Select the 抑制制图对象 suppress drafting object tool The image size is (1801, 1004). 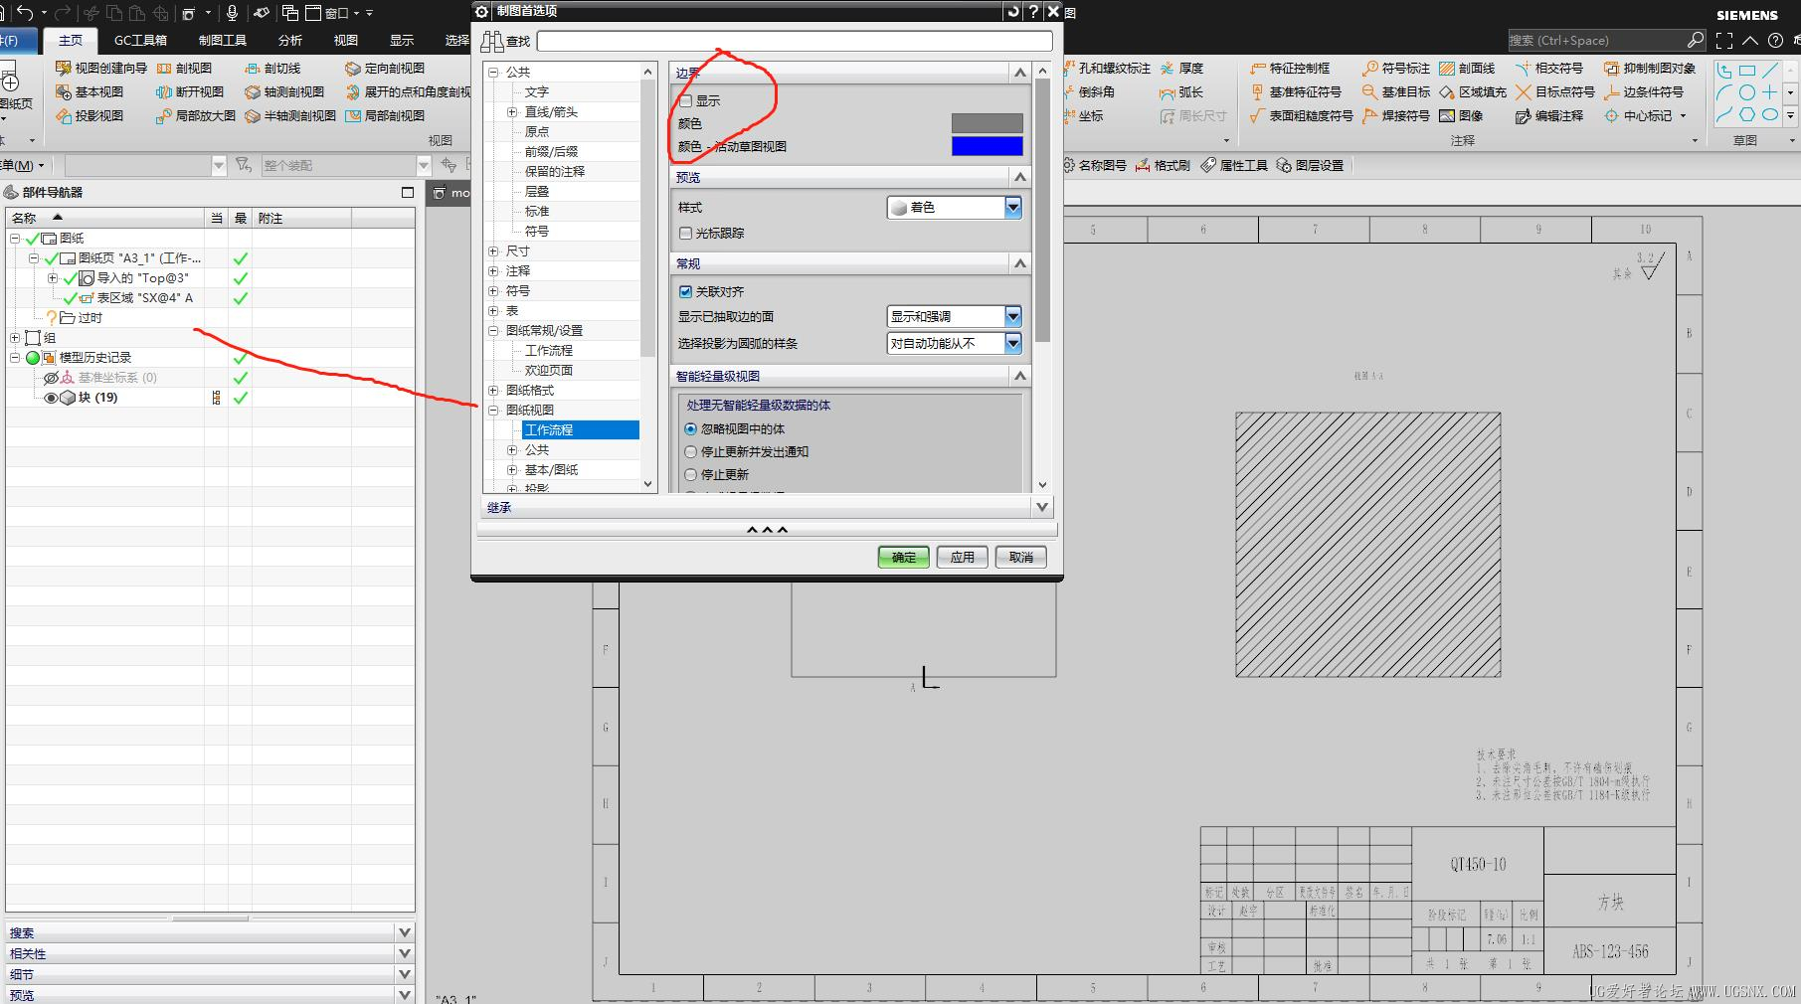pyautogui.click(x=1650, y=68)
